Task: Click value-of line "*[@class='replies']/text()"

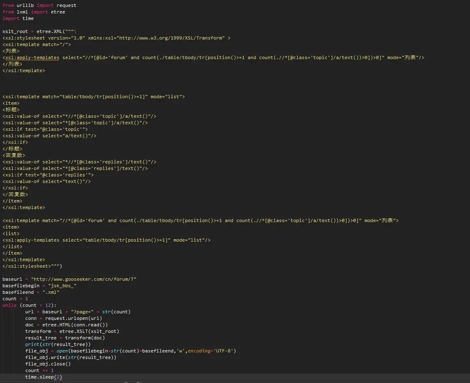Action: coord(75,169)
